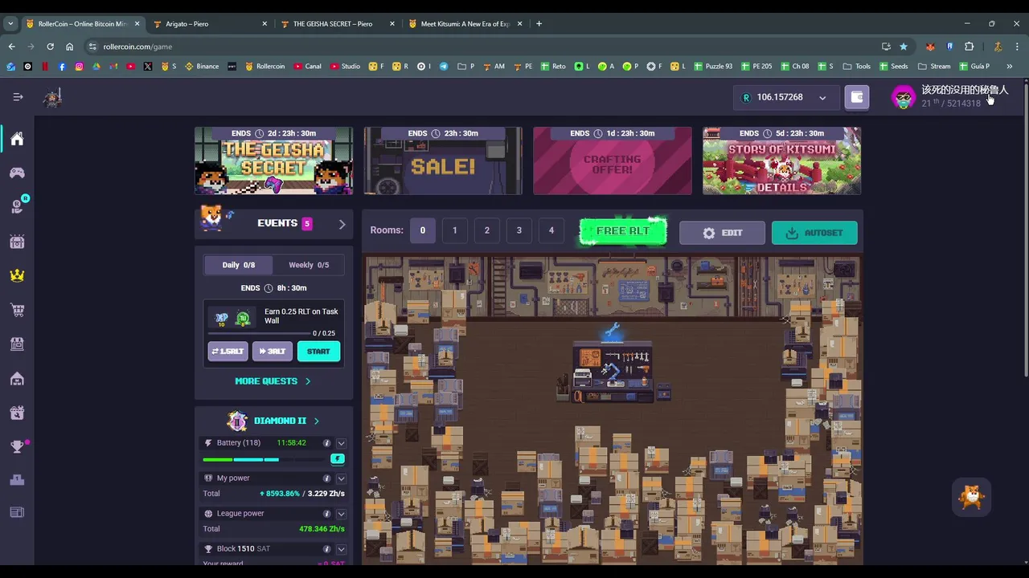The image size is (1029, 578).
Task: Click the Battery charge level bar
Action: pos(265,460)
